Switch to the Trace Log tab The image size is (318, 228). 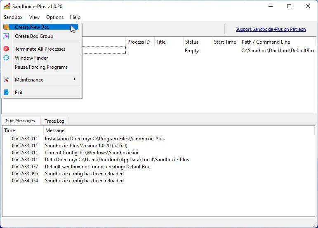54,121
